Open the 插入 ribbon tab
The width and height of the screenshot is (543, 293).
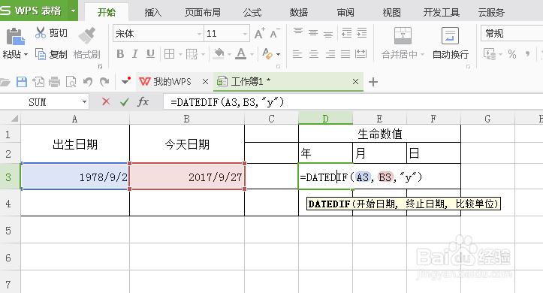(153, 13)
